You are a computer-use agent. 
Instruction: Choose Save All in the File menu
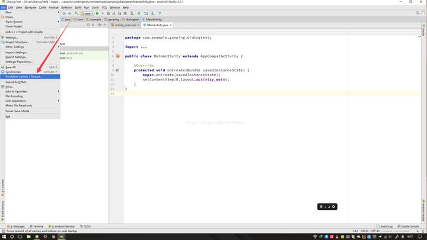tap(30, 67)
